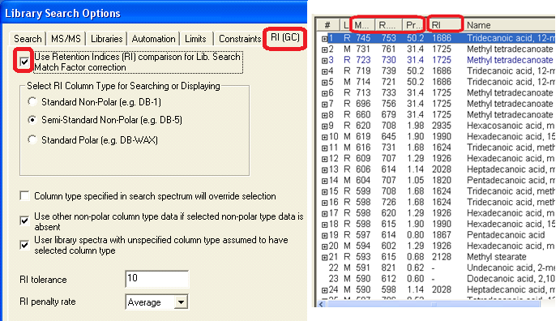560x321 pixels.
Task: Select Standard Non-Polar (DB-1) radio button
Action: tap(32, 102)
